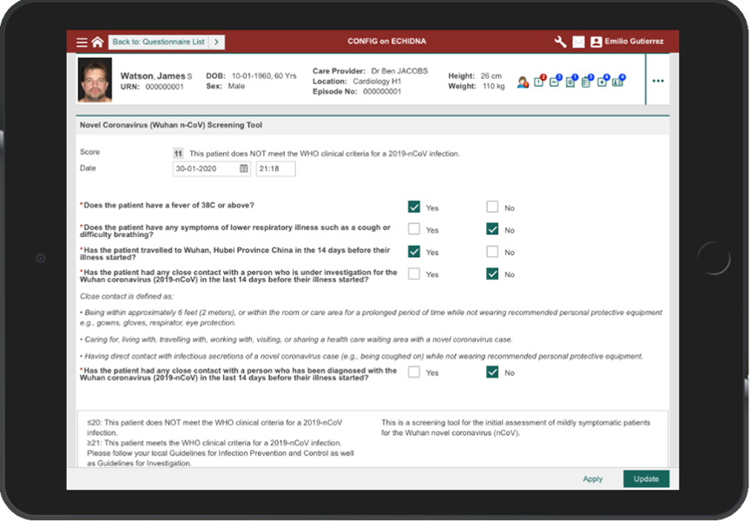The image size is (751, 521).
Task: Click DOB 10-01-1960, 60 Yrs
Action: click(x=264, y=76)
